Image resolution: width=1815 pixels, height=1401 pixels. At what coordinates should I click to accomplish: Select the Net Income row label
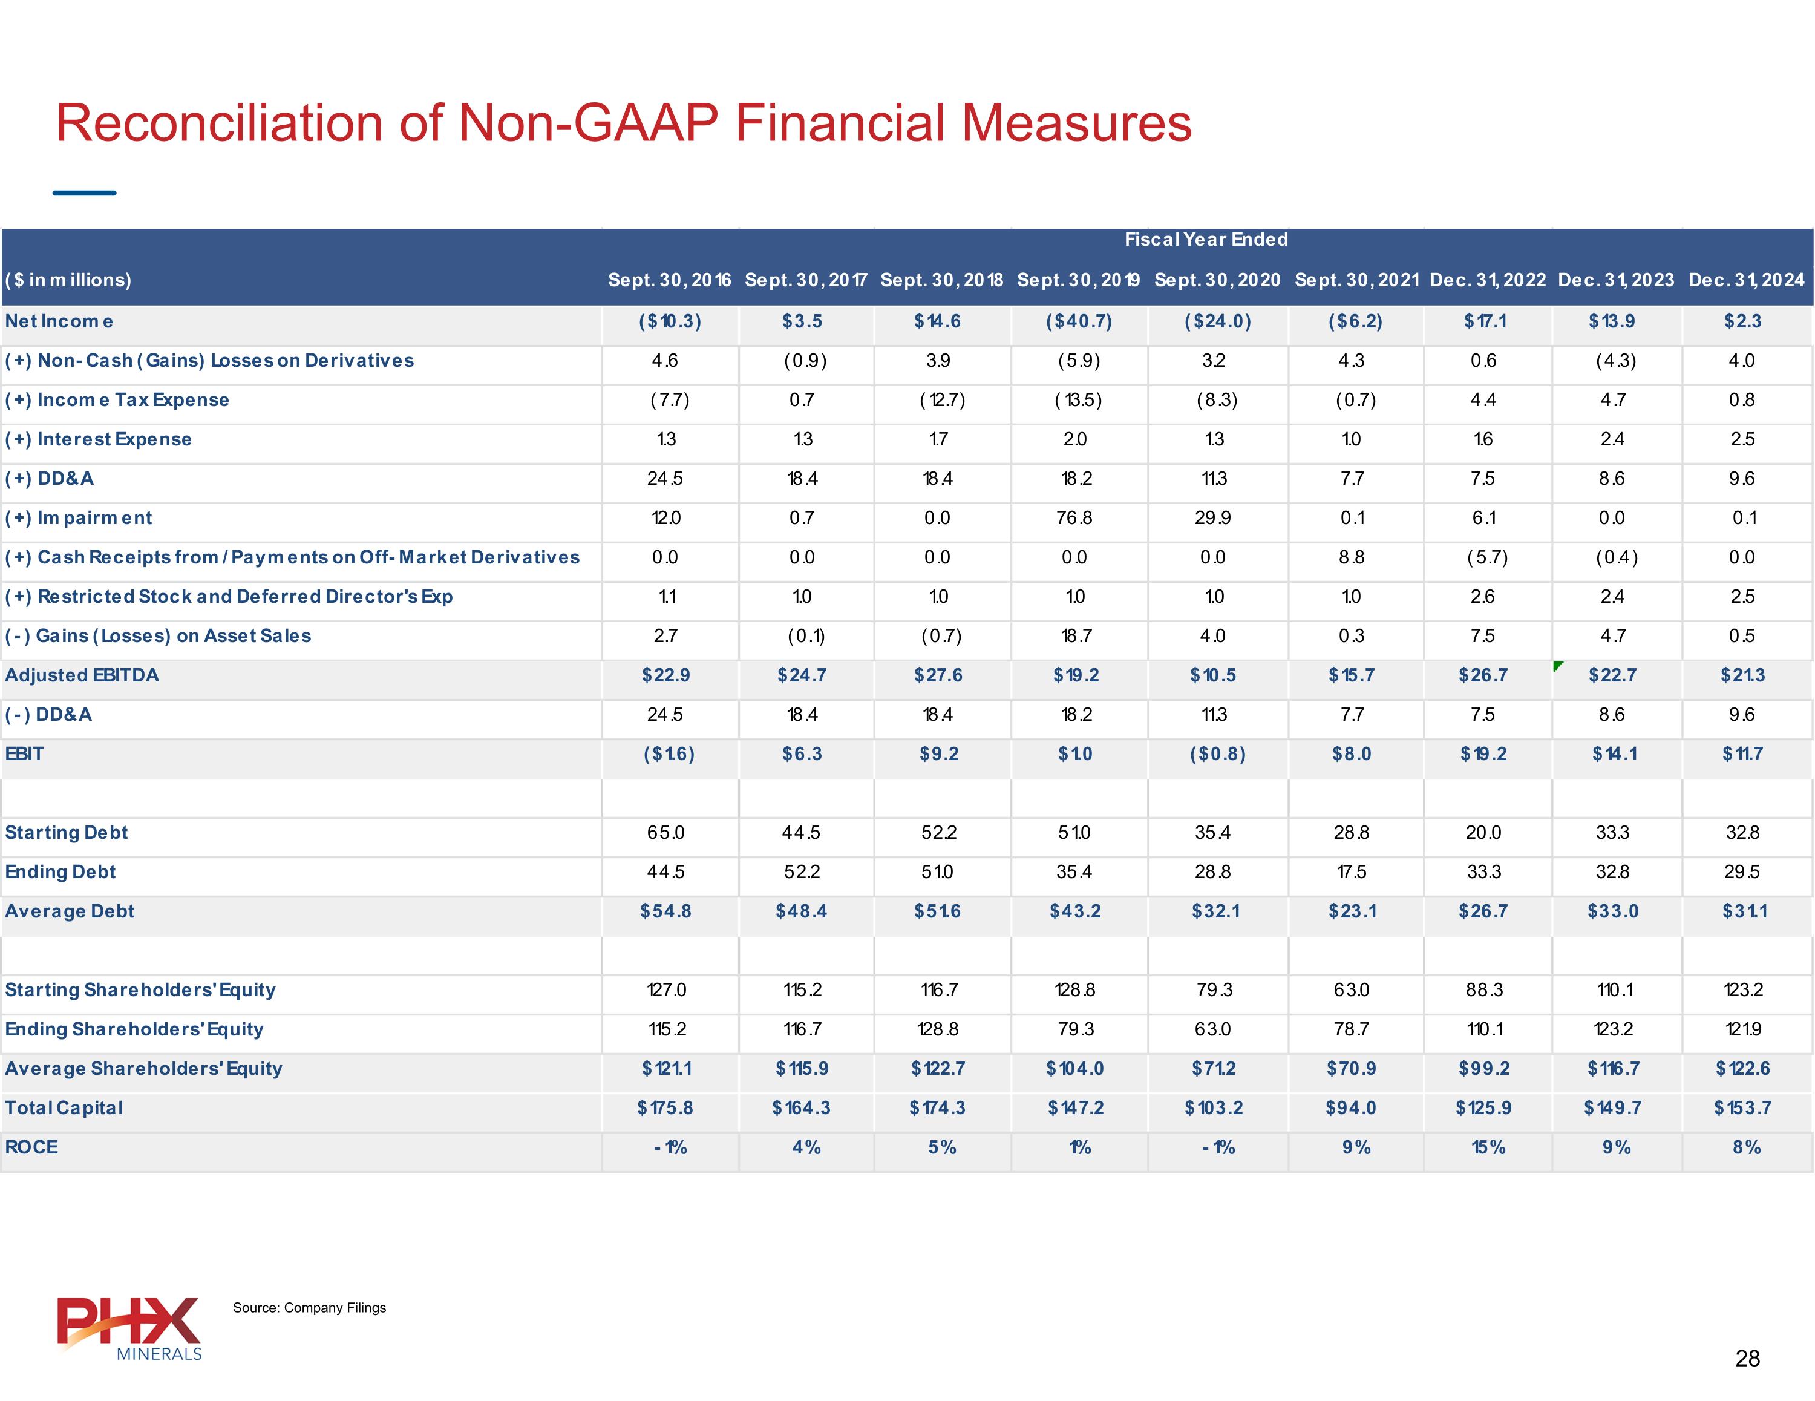click(x=59, y=321)
